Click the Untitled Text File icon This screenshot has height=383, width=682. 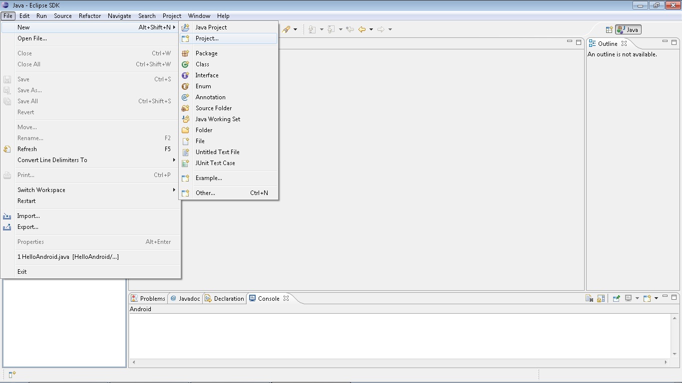[185, 152]
